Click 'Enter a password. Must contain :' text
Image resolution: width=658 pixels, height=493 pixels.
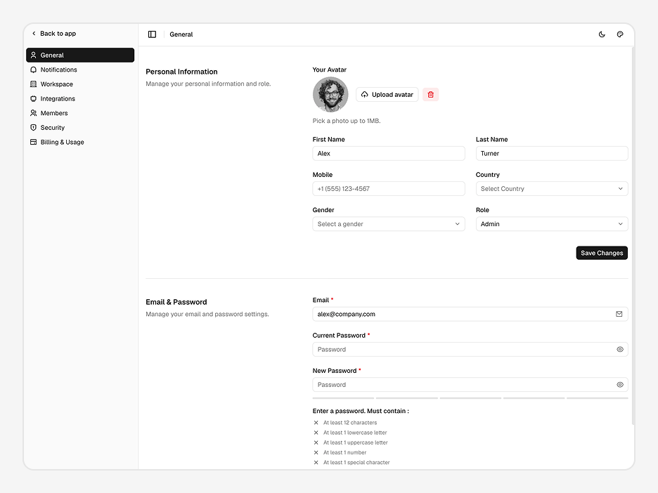[361, 411]
